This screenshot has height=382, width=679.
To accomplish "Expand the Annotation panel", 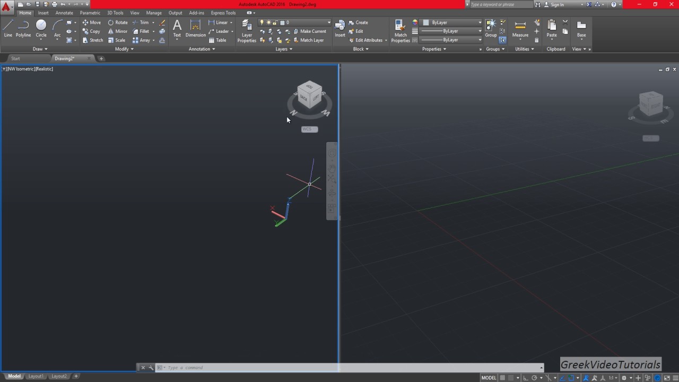I will pyautogui.click(x=202, y=49).
